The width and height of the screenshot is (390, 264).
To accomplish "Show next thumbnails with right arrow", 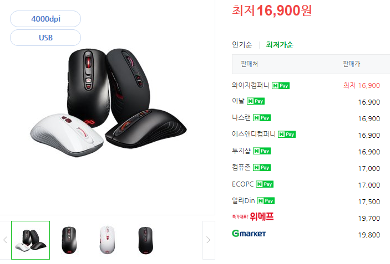I will pos(209,240).
